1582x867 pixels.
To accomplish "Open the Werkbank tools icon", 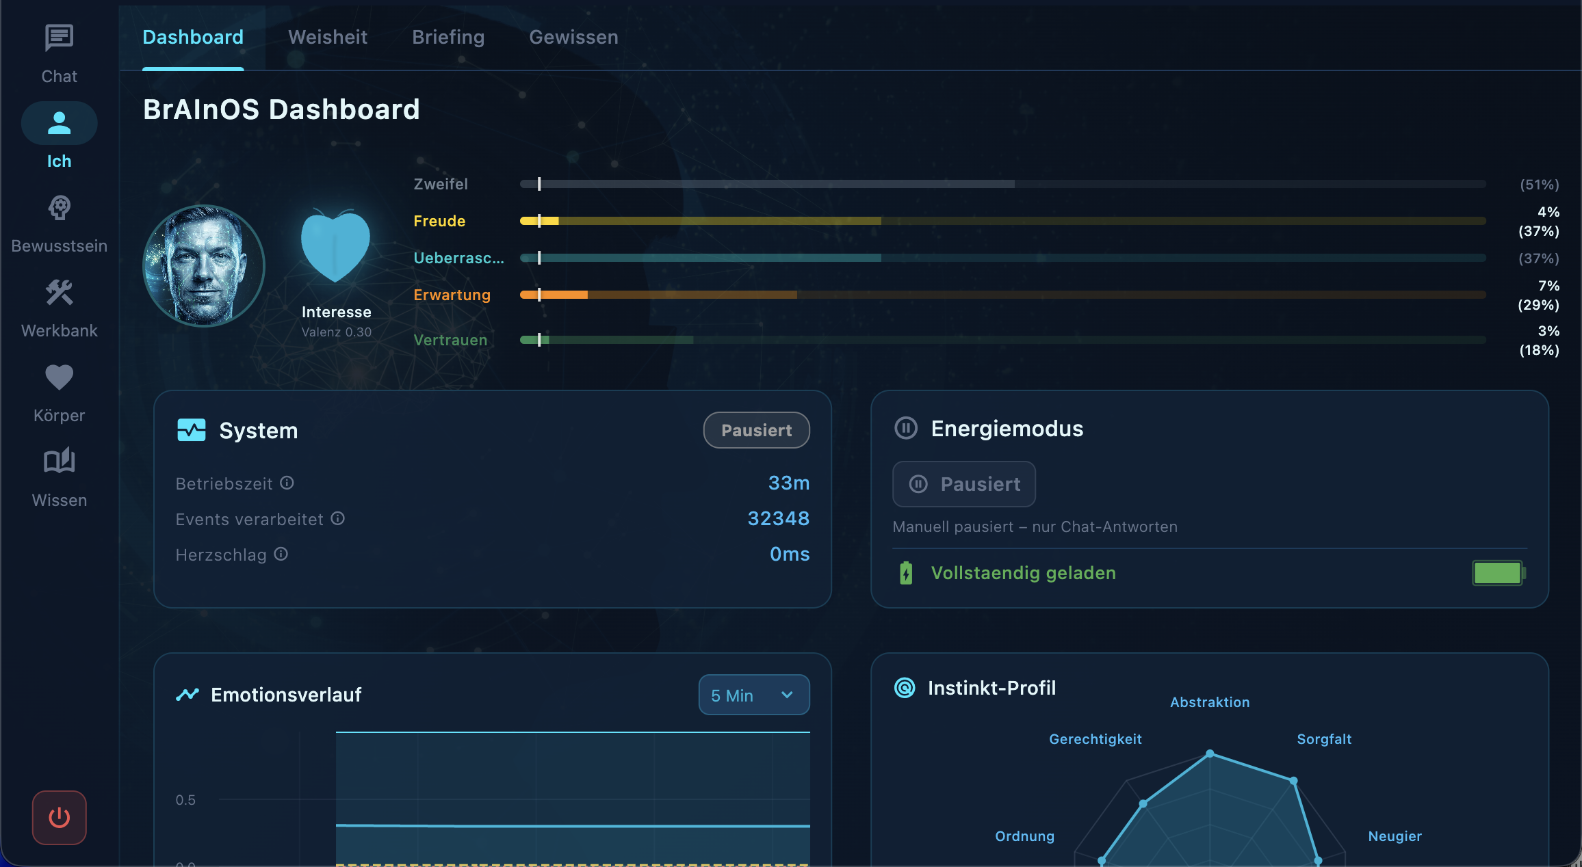I will (59, 293).
